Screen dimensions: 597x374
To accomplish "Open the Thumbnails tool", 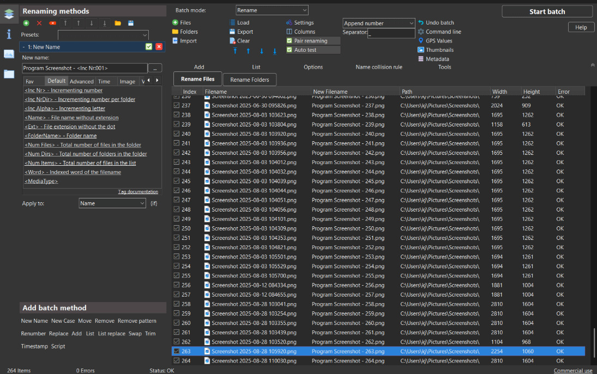I will (x=439, y=50).
